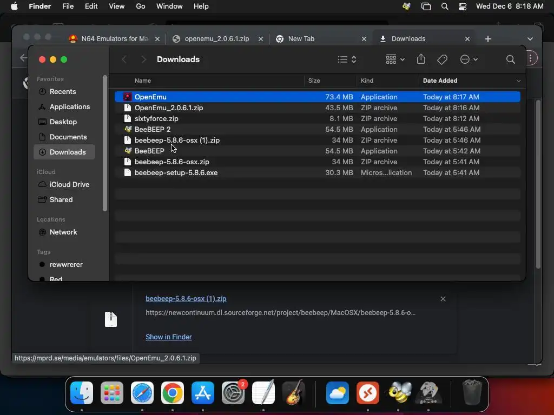Click the Finder share icon
The height and width of the screenshot is (415, 554).
pos(421,59)
